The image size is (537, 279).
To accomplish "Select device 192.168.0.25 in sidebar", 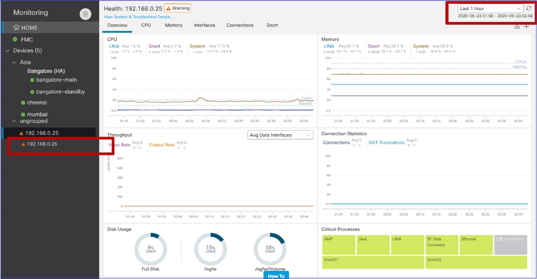I will pyautogui.click(x=49, y=133).
